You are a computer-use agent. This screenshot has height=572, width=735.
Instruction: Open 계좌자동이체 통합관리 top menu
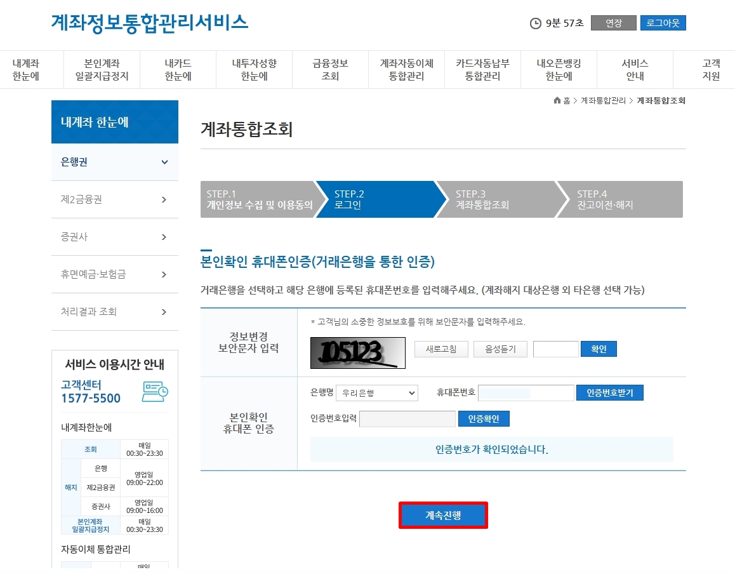coord(406,69)
